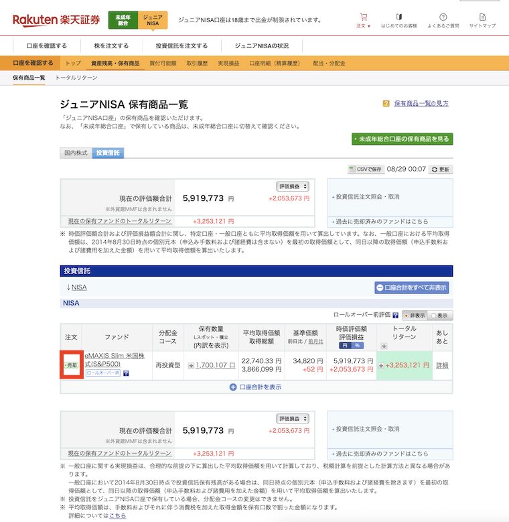Switch to the 国内株式 tab

pos(76,153)
